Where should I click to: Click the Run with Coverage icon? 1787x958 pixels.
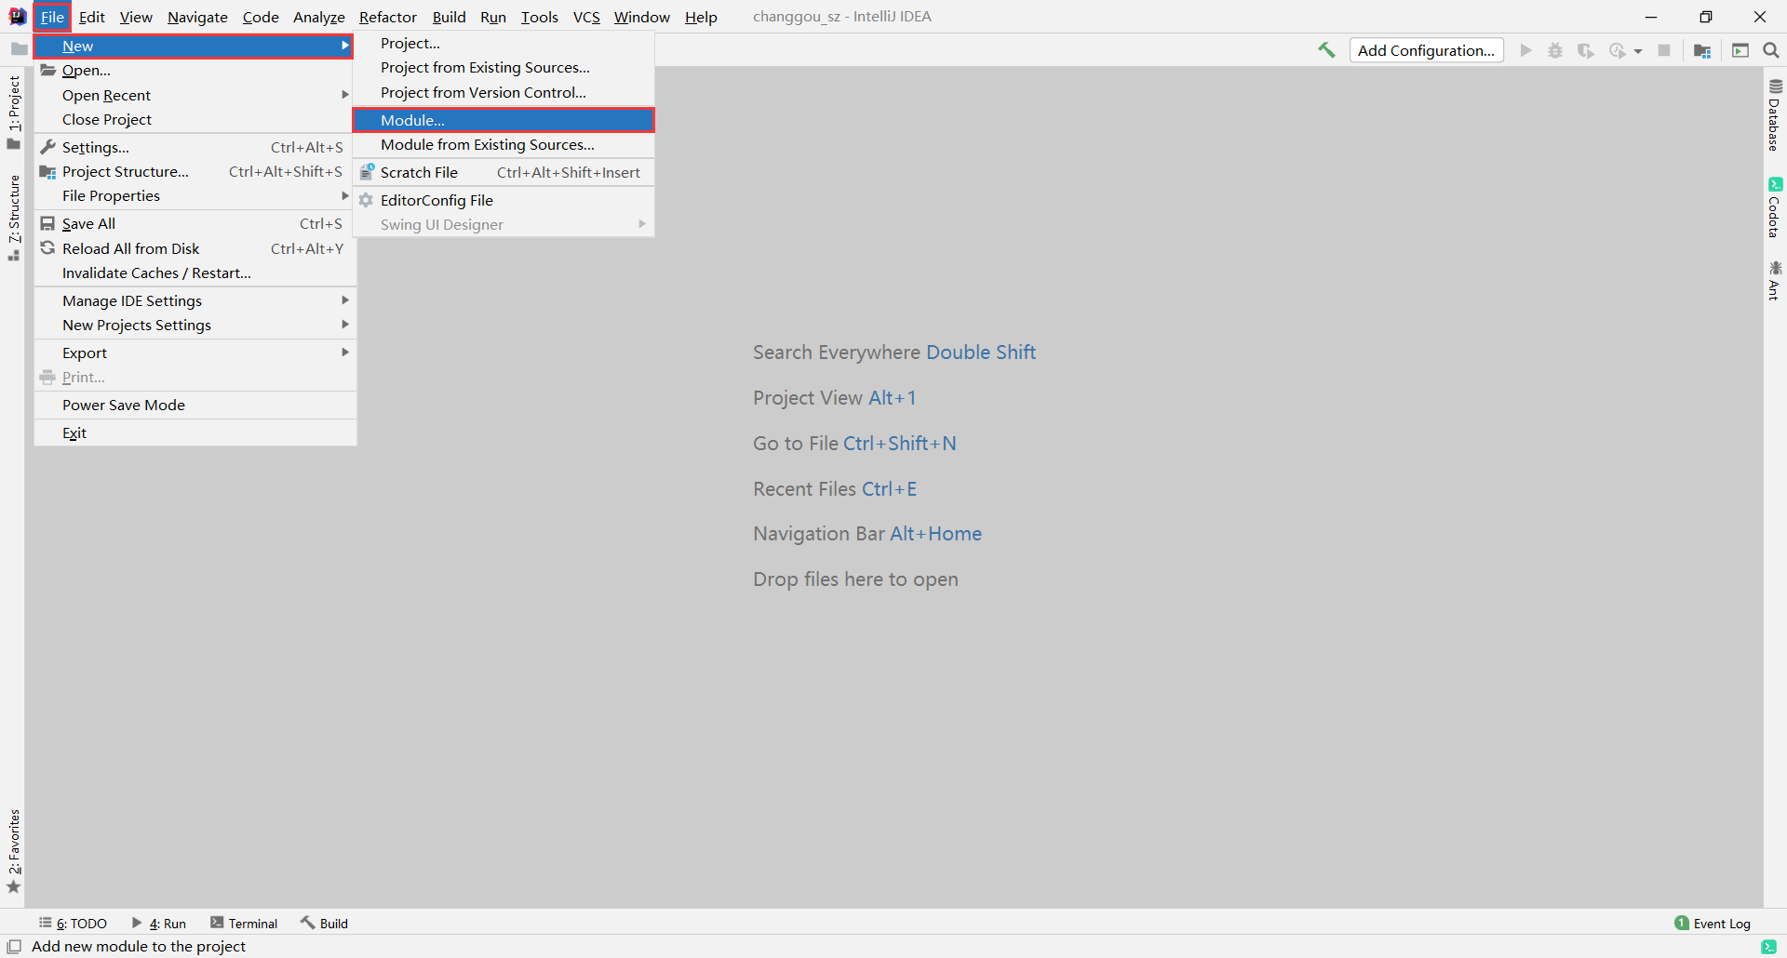[x=1586, y=50]
